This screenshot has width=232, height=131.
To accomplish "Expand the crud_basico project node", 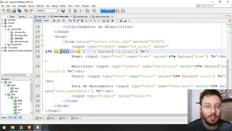I will click(x=2, y=48).
